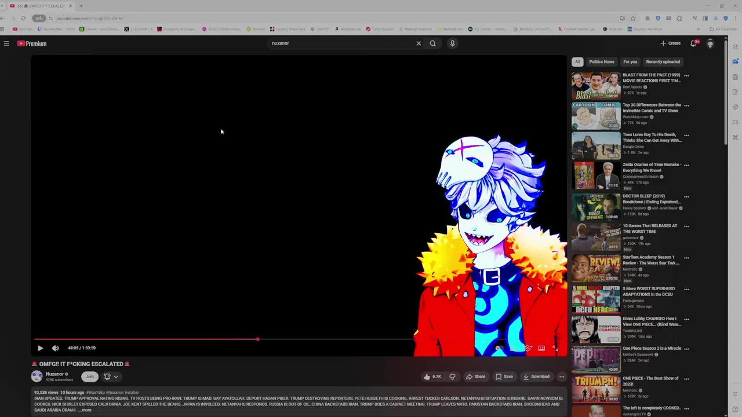
Task: Open Doctor Sleep Breakdown video thumbnail
Action: 596,207
